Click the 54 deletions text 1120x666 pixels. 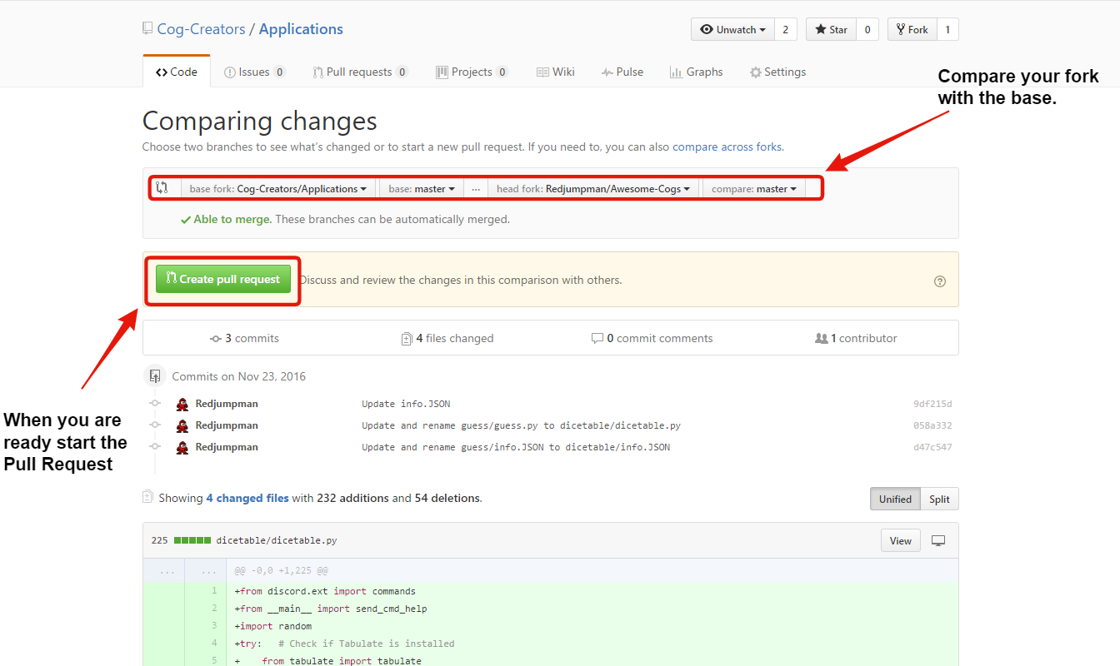click(x=447, y=498)
